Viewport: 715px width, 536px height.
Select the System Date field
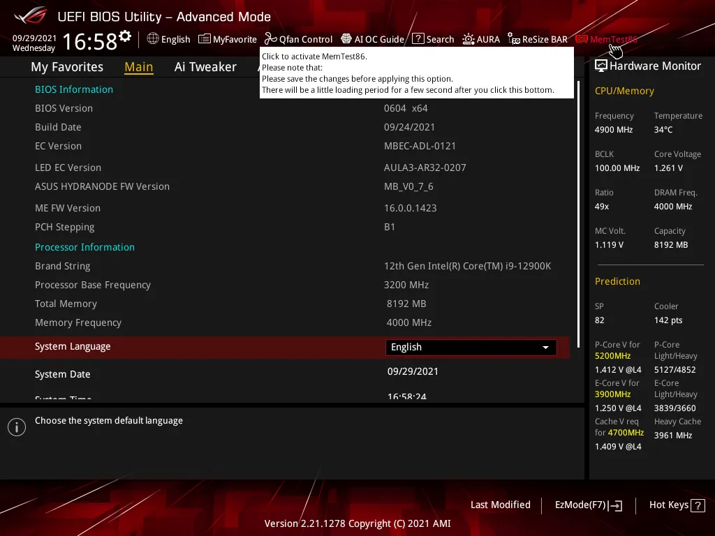pos(62,374)
